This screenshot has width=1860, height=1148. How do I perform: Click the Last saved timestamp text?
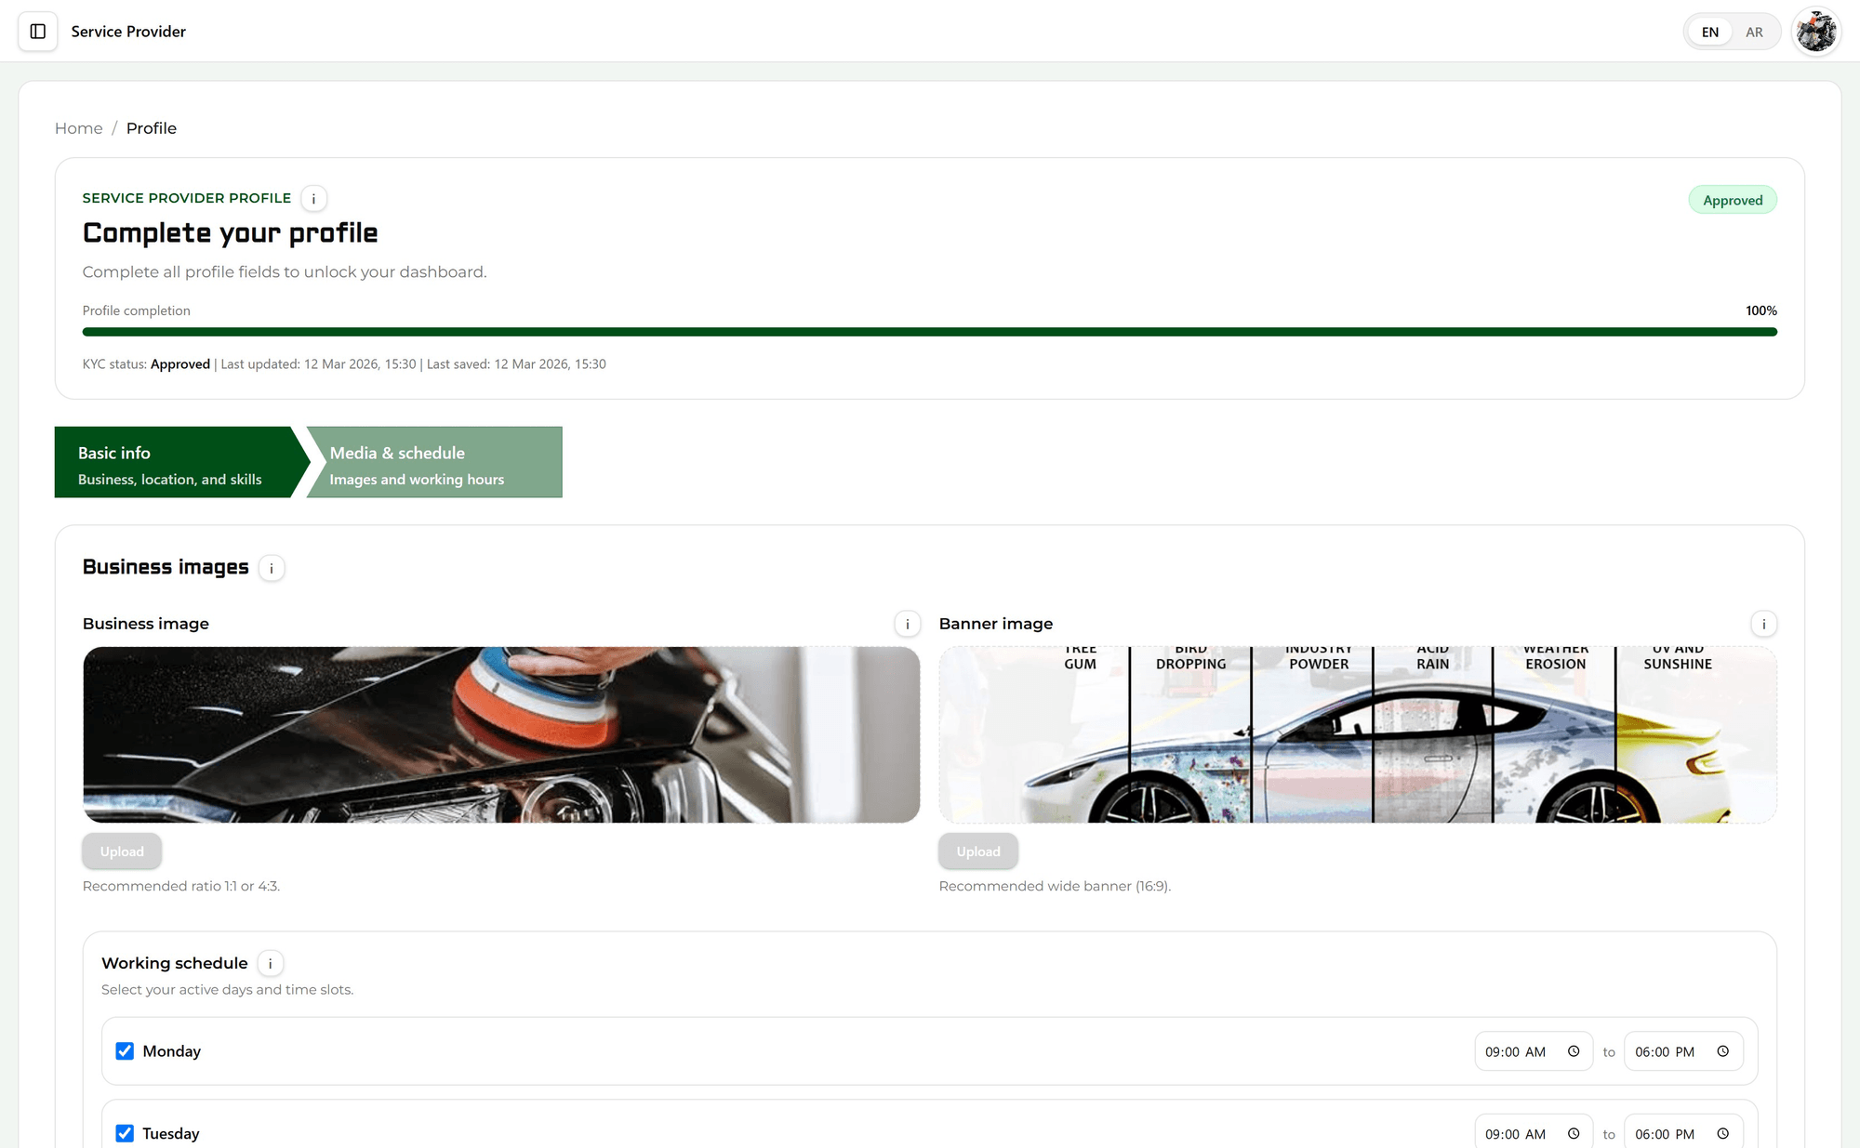pos(516,364)
